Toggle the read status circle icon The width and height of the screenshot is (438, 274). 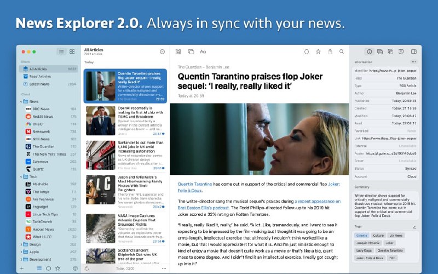click(307, 52)
